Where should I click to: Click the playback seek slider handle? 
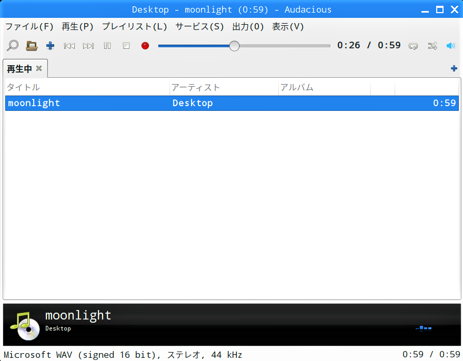pyautogui.click(x=234, y=46)
